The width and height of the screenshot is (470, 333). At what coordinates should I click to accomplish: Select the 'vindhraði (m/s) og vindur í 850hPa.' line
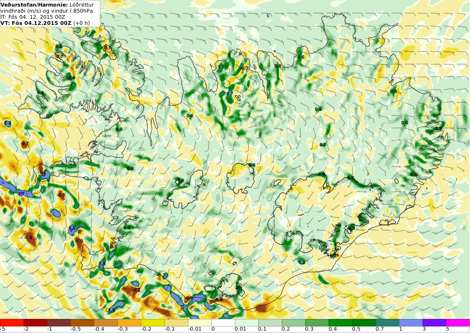(x=47, y=11)
